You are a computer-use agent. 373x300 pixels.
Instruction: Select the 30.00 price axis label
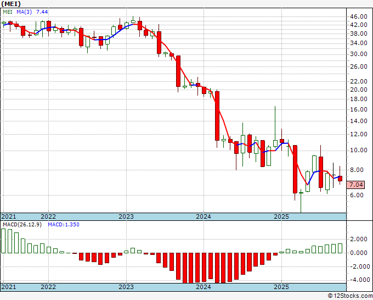pyautogui.click(x=359, y=54)
